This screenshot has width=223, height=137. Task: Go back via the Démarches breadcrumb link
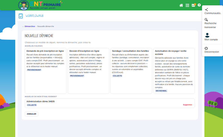pyautogui.click(x=29, y=26)
